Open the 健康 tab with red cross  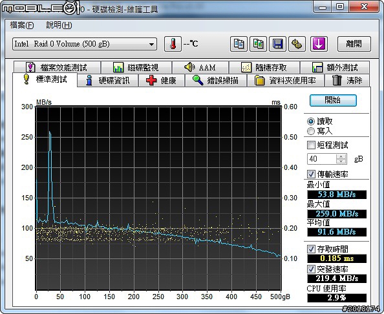tap(162, 81)
